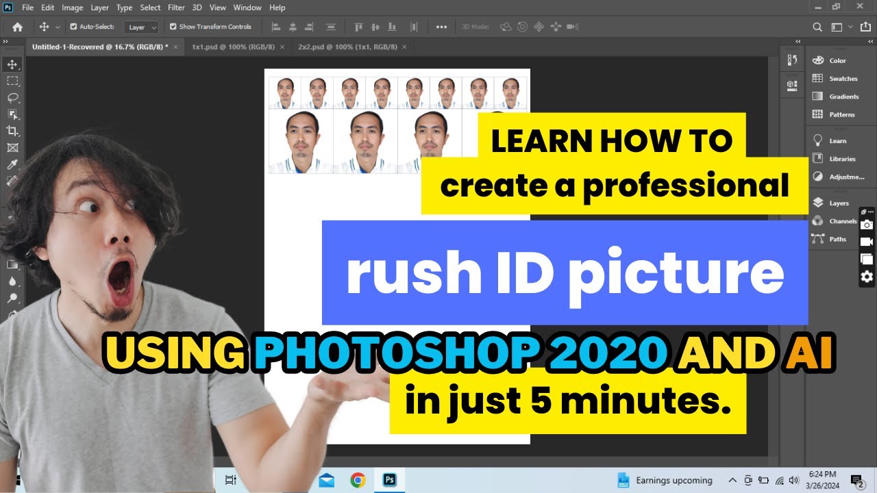877x493 pixels.
Task: Open the Search magnifier icon
Action: click(817, 27)
